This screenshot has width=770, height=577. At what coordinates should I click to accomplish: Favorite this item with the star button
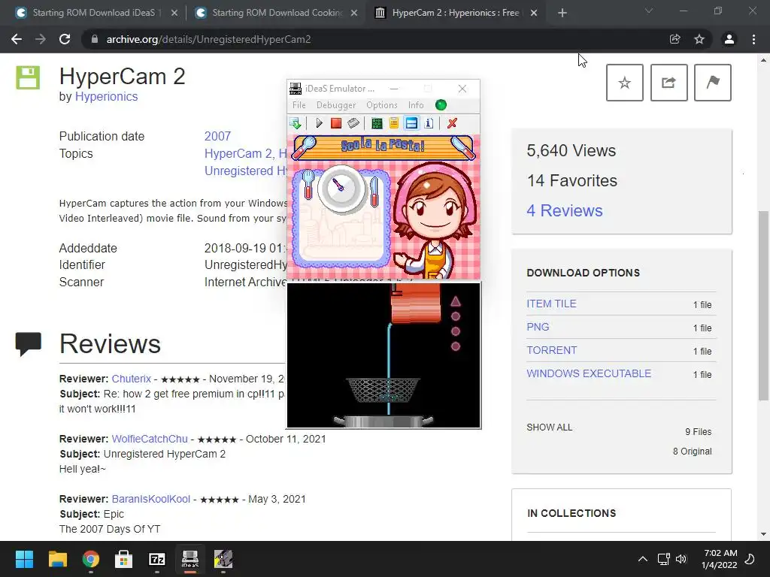click(x=624, y=83)
